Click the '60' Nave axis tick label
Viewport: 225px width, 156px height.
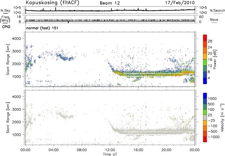click(201, 17)
